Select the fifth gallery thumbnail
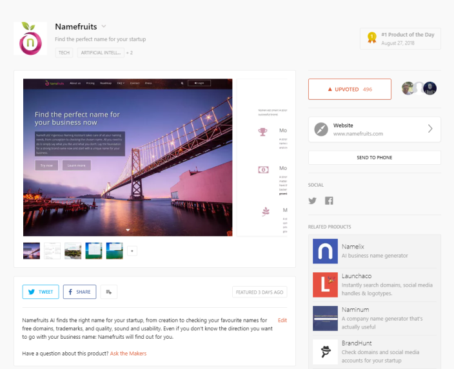This screenshot has width=454, height=369. click(114, 251)
